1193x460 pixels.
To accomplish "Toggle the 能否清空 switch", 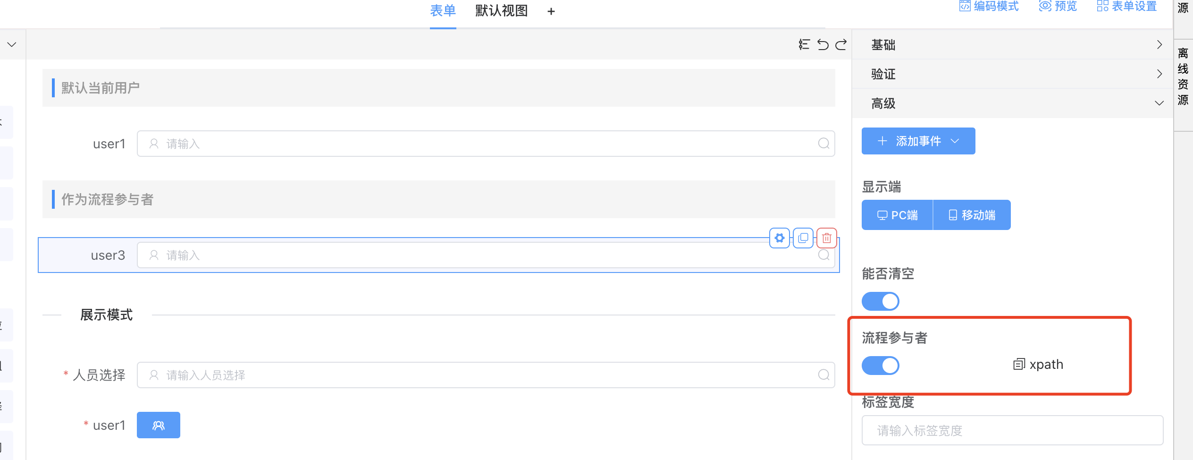I will point(881,301).
